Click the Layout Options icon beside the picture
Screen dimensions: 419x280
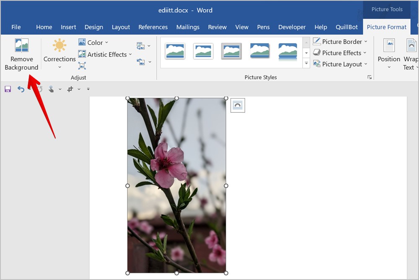pos(238,105)
